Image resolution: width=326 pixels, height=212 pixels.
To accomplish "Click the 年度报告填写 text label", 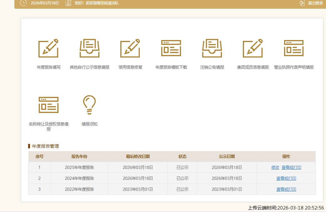I will 48,67.
